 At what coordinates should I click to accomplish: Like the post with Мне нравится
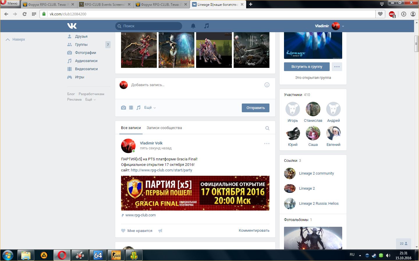click(x=137, y=231)
